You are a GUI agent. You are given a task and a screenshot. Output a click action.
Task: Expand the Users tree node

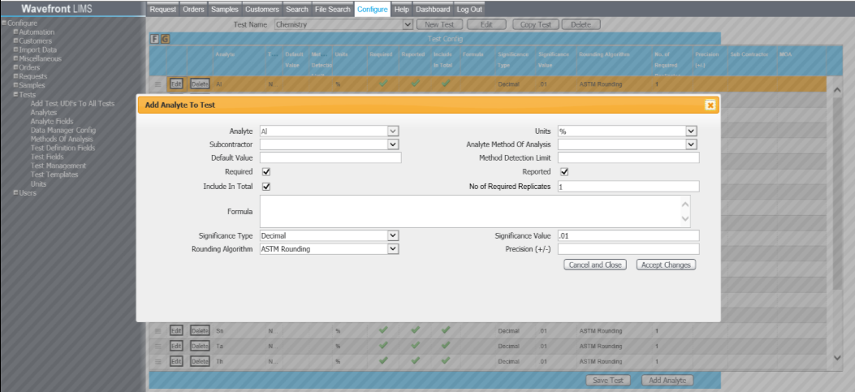[x=15, y=192]
